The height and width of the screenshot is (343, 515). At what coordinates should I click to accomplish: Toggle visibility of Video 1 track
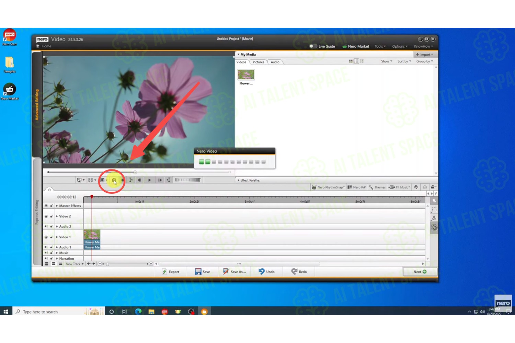pos(46,237)
